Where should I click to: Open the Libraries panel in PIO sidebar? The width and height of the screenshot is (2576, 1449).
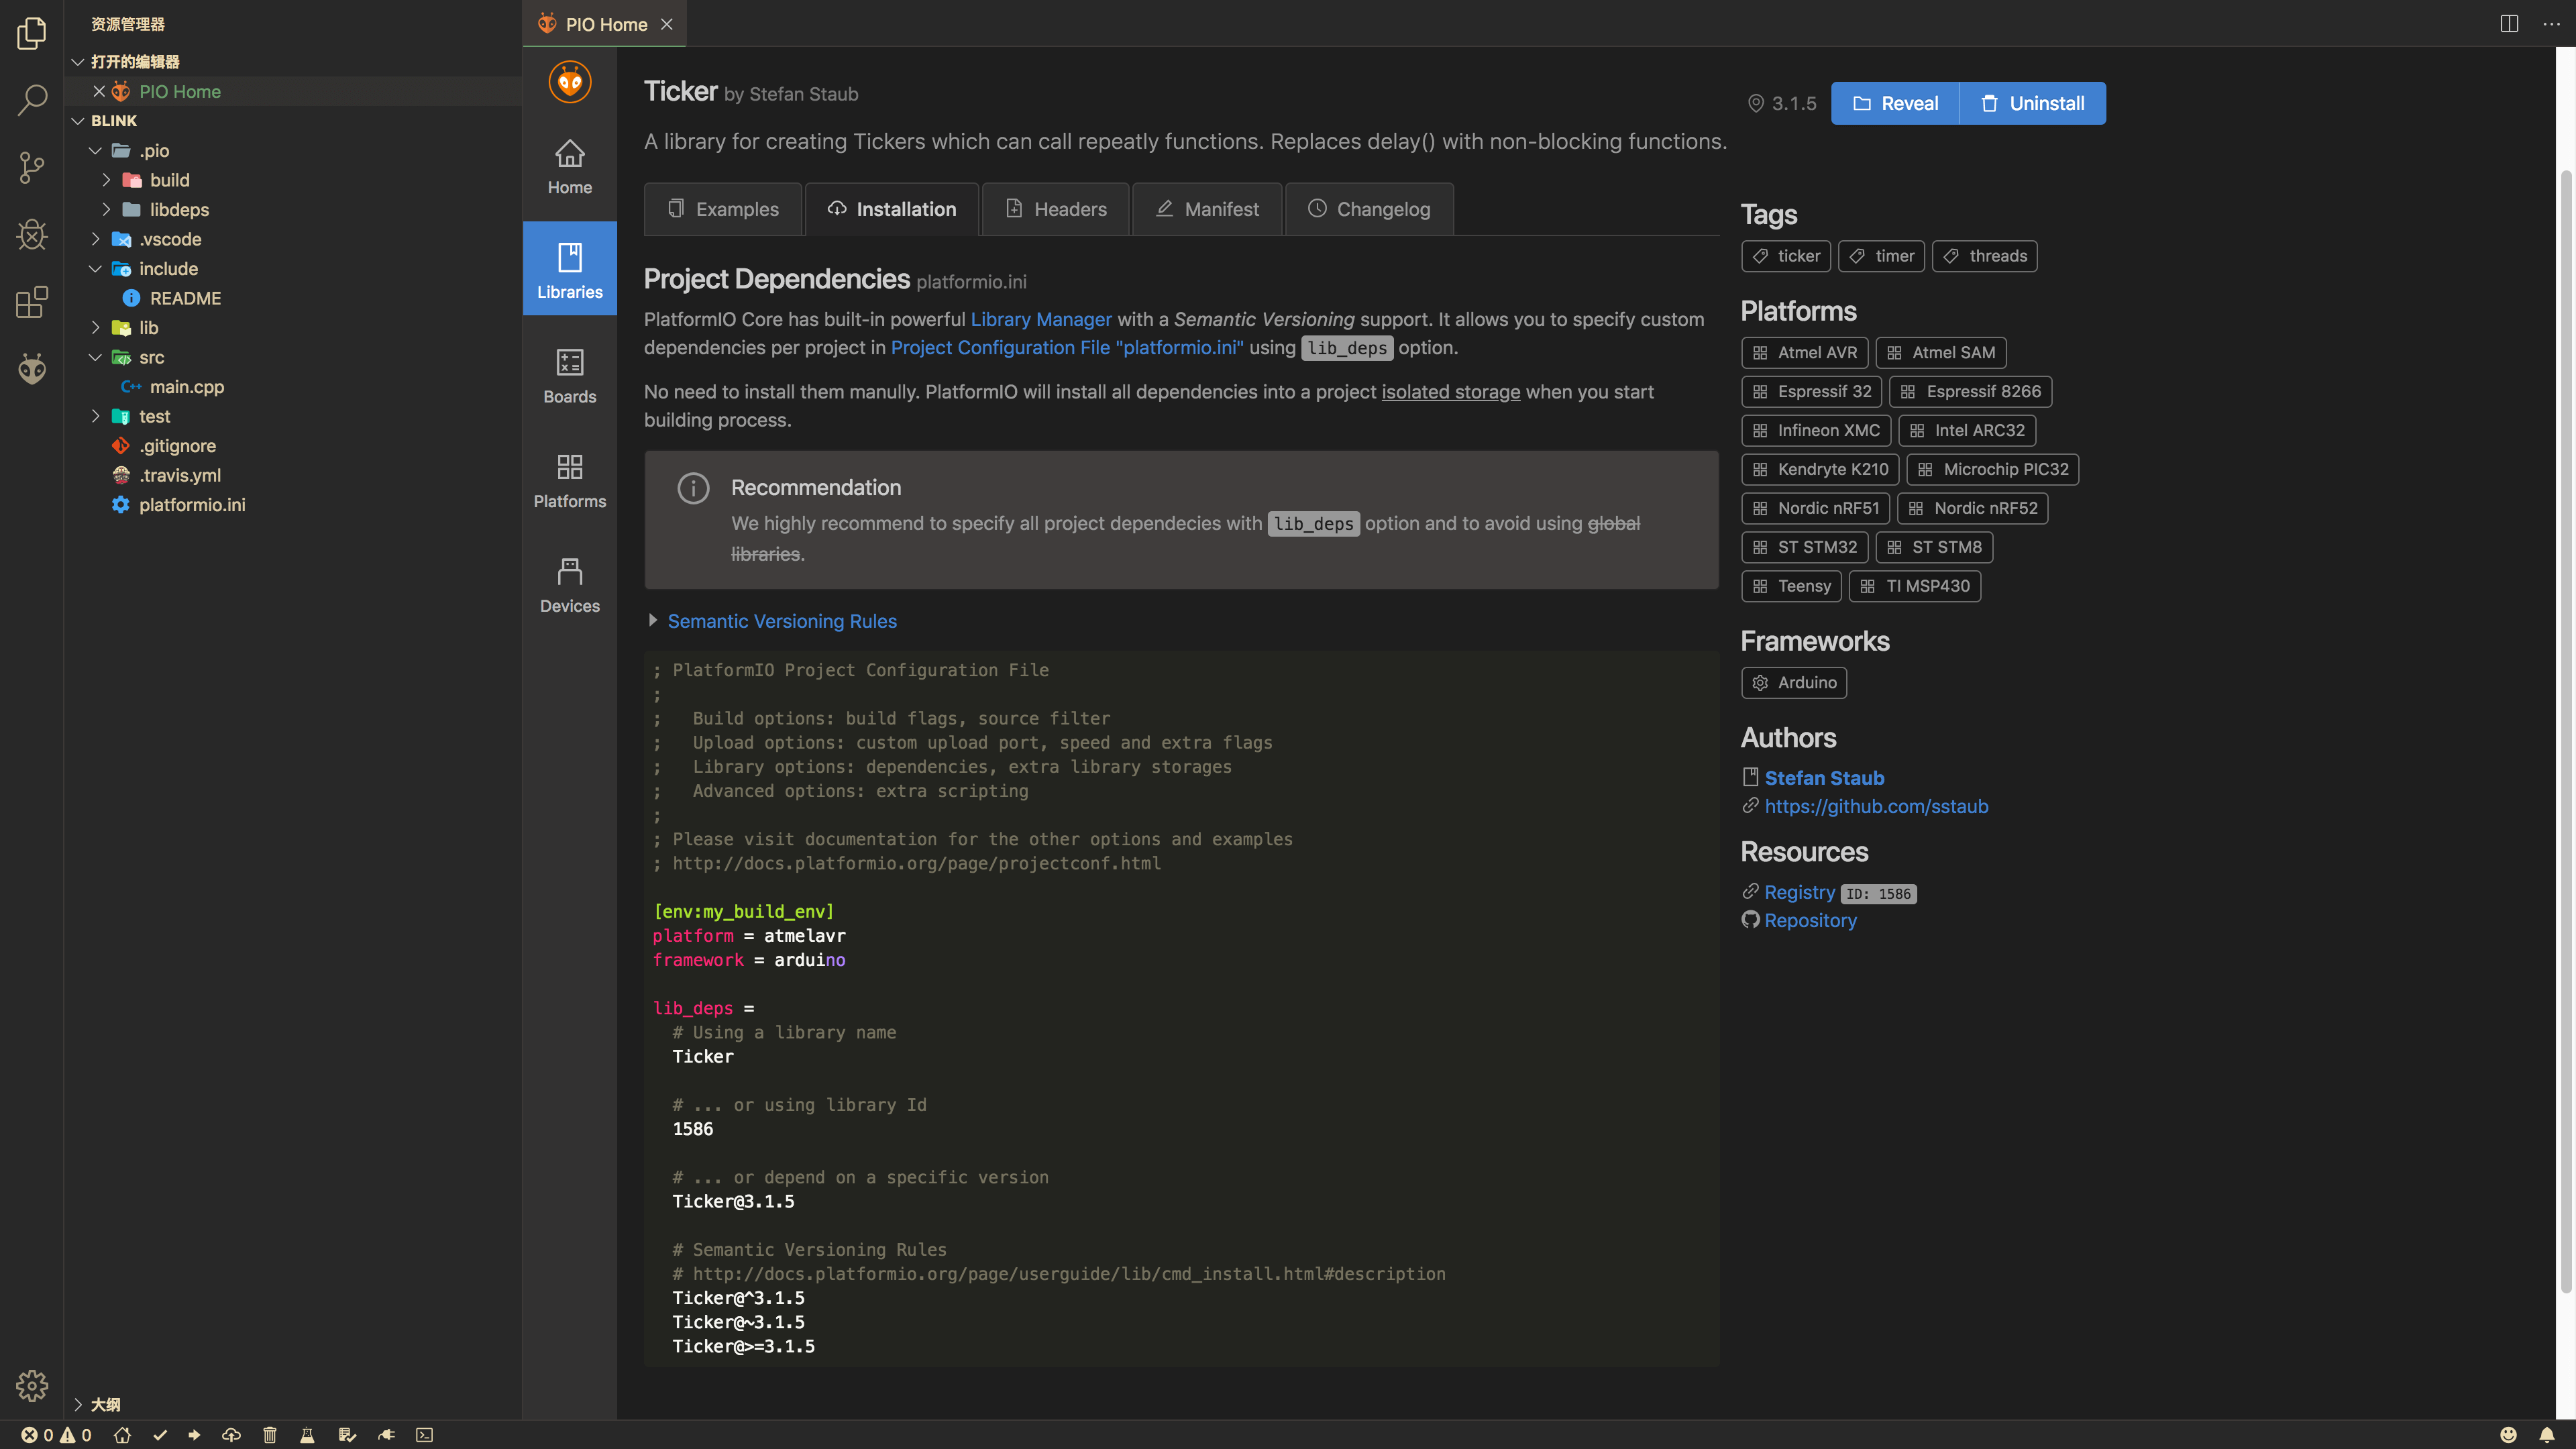coord(569,268)
